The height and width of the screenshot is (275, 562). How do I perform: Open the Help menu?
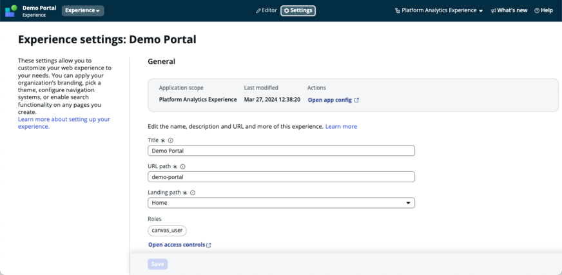point(543,11)
